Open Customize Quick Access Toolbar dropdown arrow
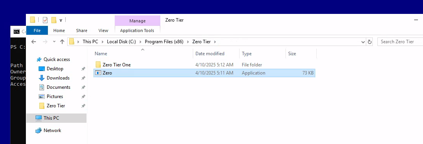 pos(61,20)
